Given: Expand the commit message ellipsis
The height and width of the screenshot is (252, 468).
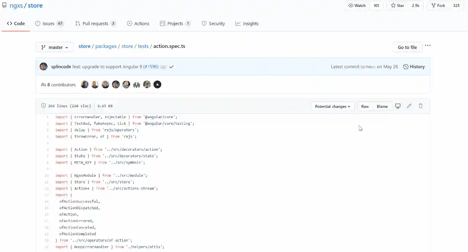Looking at the screenshot, I should point(163,67).
